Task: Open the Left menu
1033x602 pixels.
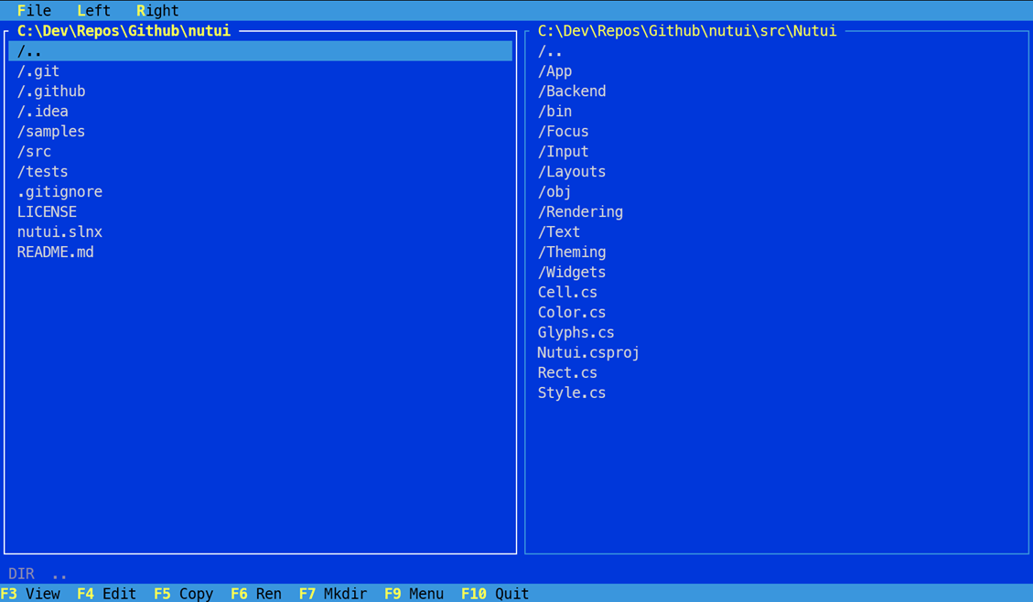Action: tap(93, 11)
